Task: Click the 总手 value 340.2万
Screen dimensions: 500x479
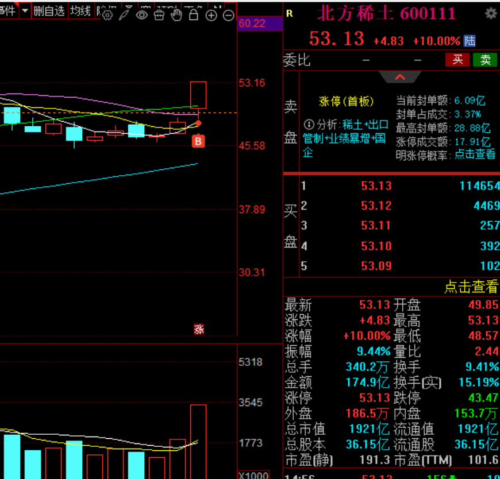Action: point(367,367)
